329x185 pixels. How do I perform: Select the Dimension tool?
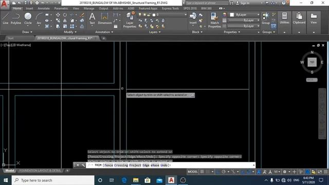[x=104, y=18]
